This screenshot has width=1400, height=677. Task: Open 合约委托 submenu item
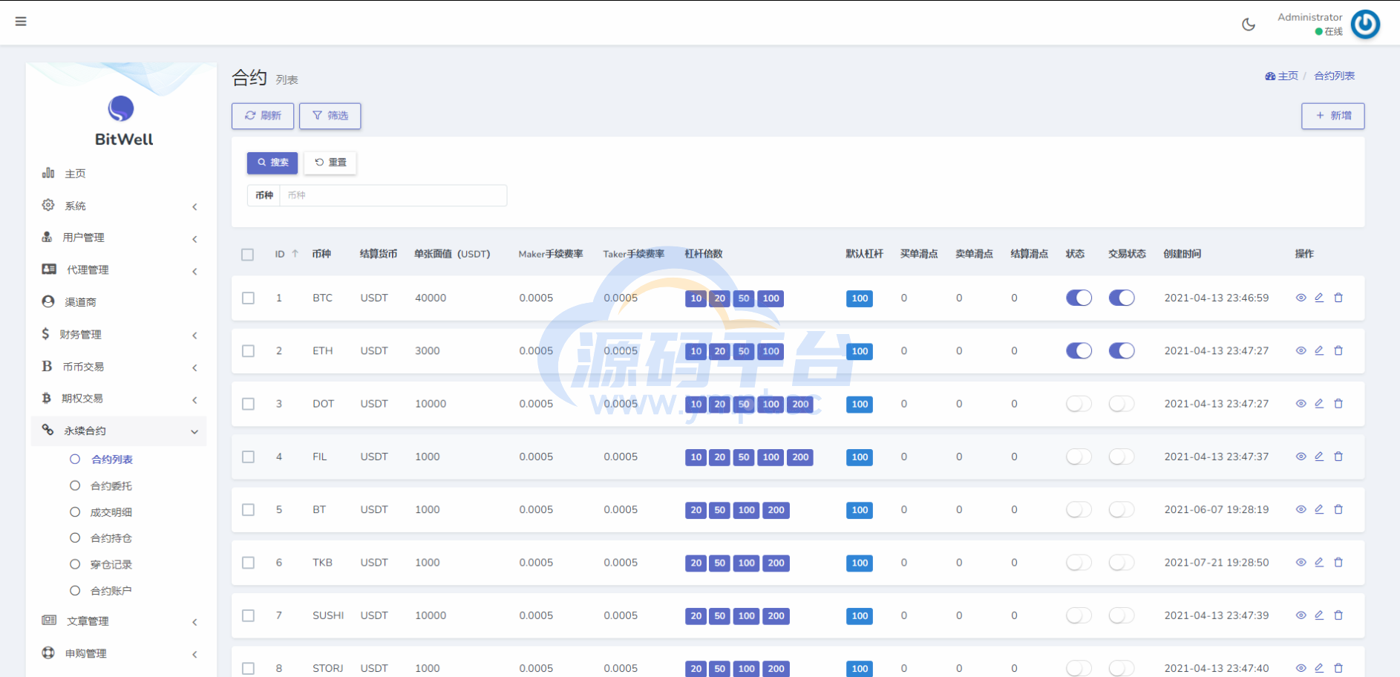111,485
